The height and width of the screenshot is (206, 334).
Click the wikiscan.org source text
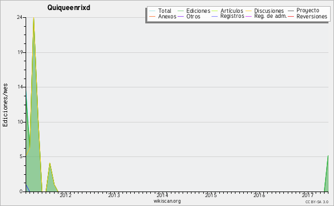[x=167, y=201]
